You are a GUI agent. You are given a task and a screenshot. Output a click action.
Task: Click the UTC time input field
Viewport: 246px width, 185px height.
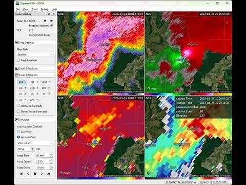click(24, 149)
